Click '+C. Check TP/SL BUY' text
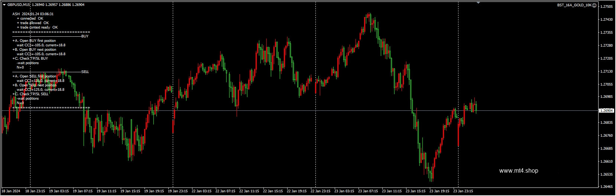Image resolution: width=616 pixels, height=196 pixels. [30, 59]
